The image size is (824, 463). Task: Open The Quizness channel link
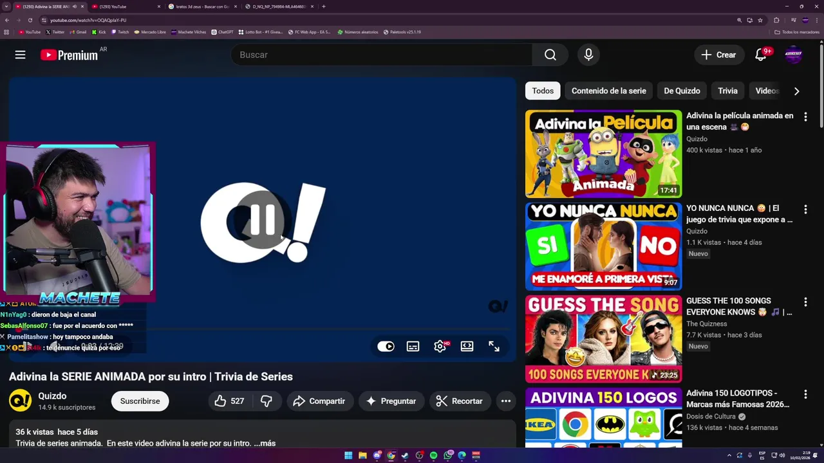coord(706,323)
